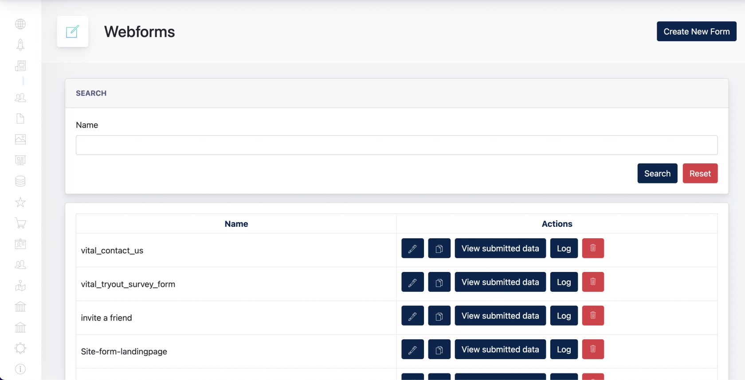Image resolution: width=745 pixels, height=380 pixels.
Task: Open the Log for invite a friend
Action: [564, 316]
